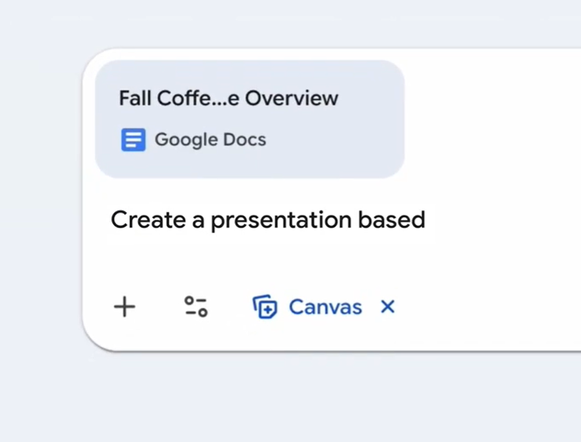Click the word Overview in attachment title
581x442 pixels.
(x=291, y=98)
